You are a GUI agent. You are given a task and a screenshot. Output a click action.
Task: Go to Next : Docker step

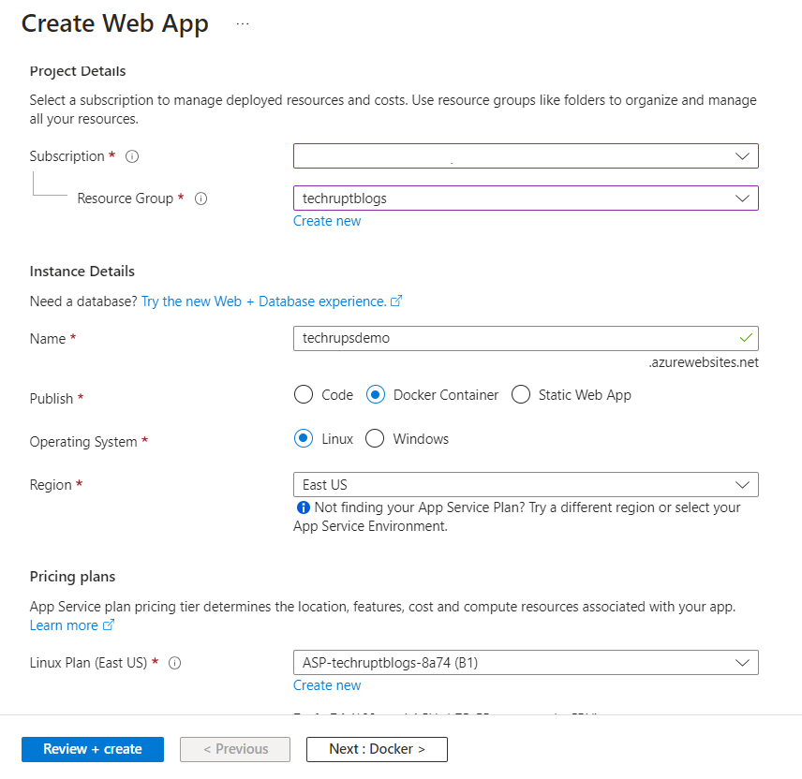tap(377, 749)
